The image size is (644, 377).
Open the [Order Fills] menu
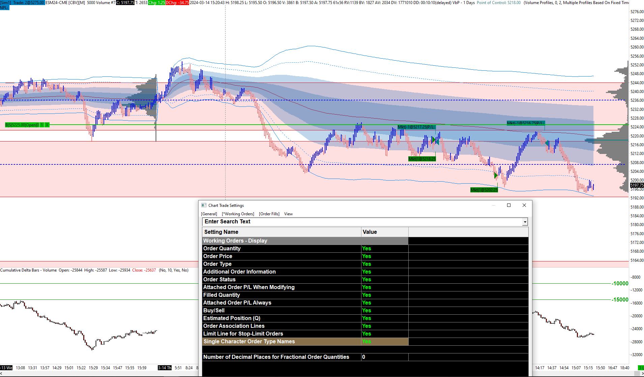click(x=269, y=214)
